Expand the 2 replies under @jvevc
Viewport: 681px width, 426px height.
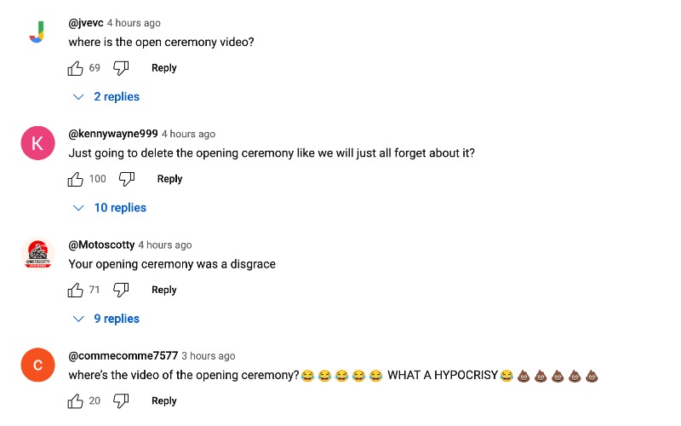tap(106, 96)
